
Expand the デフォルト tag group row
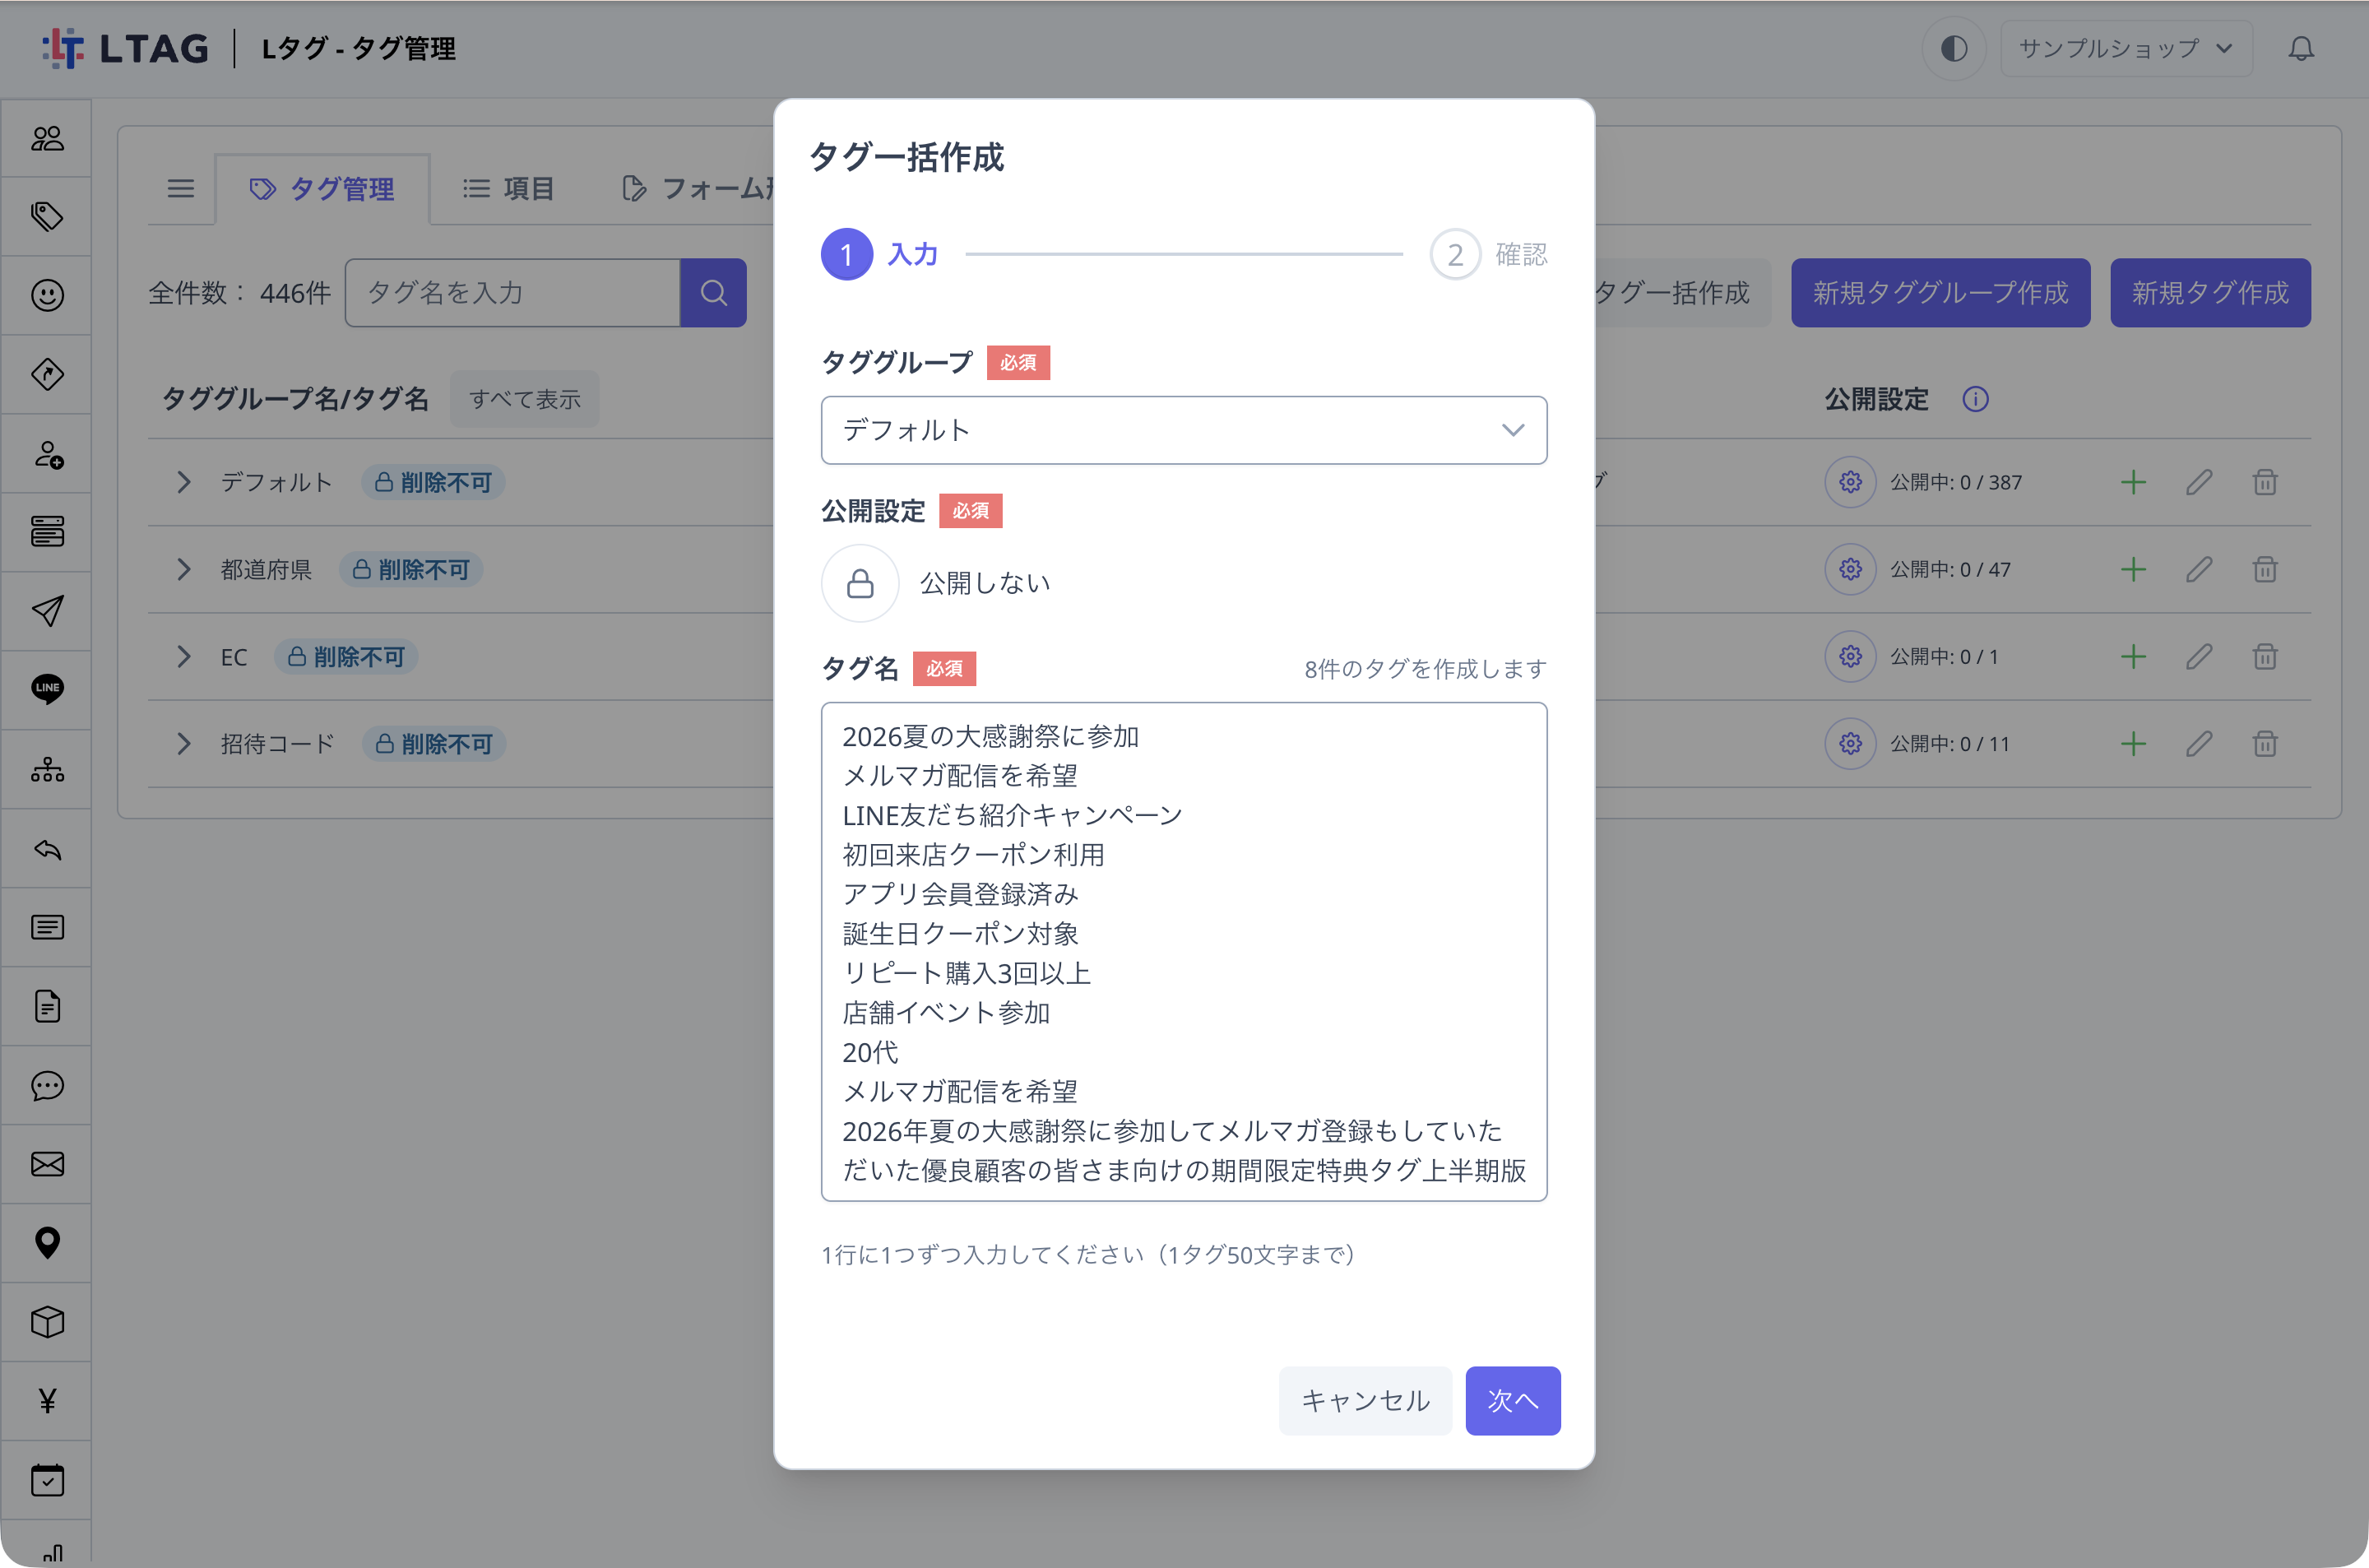tap(183, 482)
